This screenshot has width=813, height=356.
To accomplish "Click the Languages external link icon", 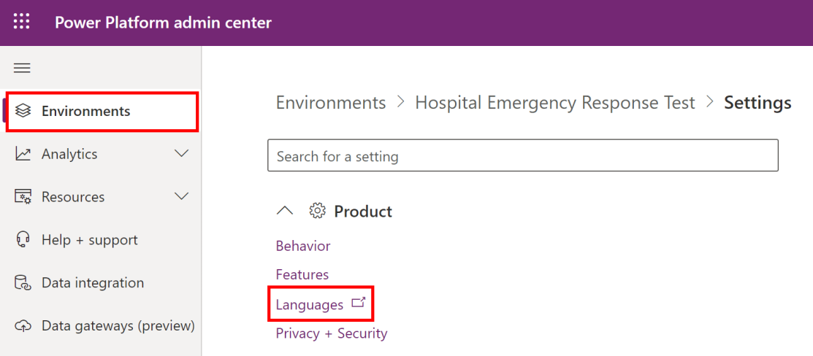I will (x=358, y=303).
